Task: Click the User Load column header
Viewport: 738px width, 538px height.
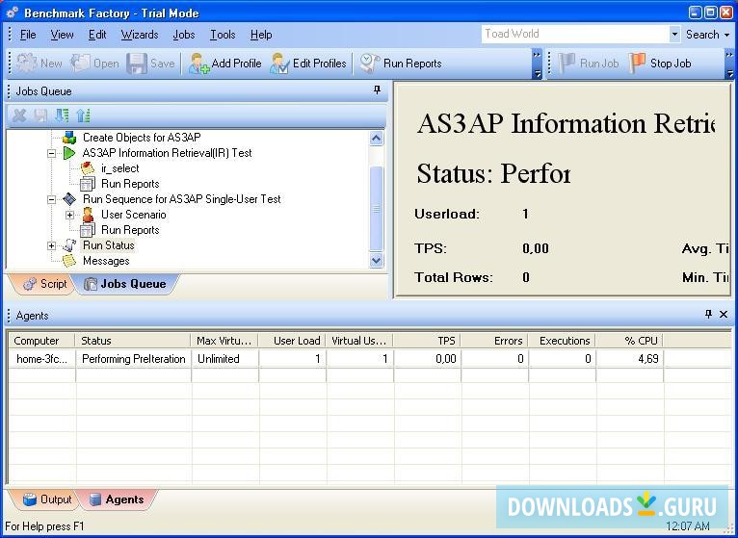Action: 292,341
